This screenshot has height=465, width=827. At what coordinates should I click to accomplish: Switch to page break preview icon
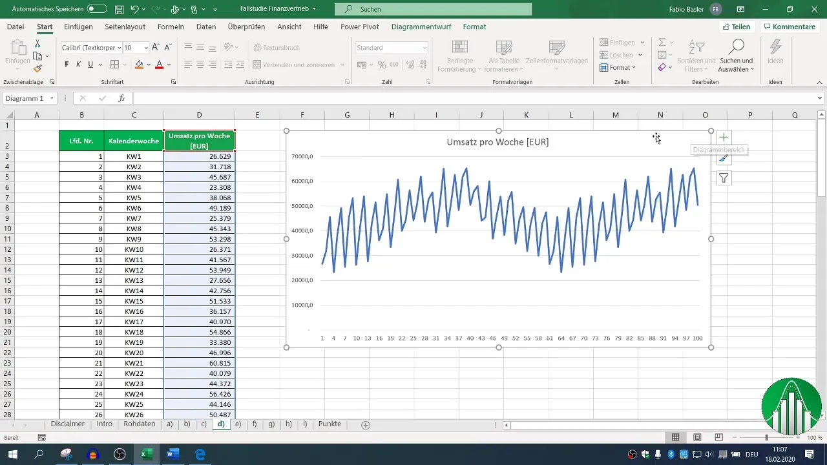718,437
